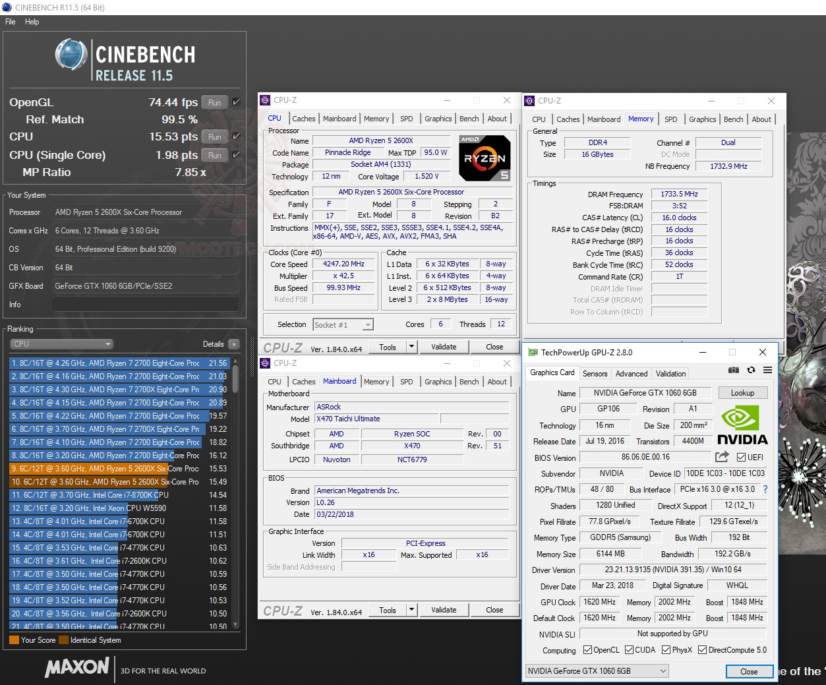Image resolution: width=826 pixels, height=685 pixels.
Task: Open Tools dropdown arrow in CPU-Z CPU window
Action: [x=411, y=347]
